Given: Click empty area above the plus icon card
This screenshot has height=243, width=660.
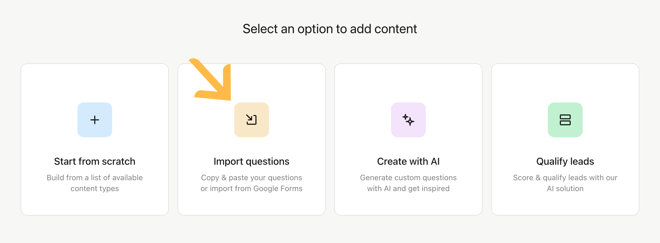Looking at the screenshot, I should point(95,83).
